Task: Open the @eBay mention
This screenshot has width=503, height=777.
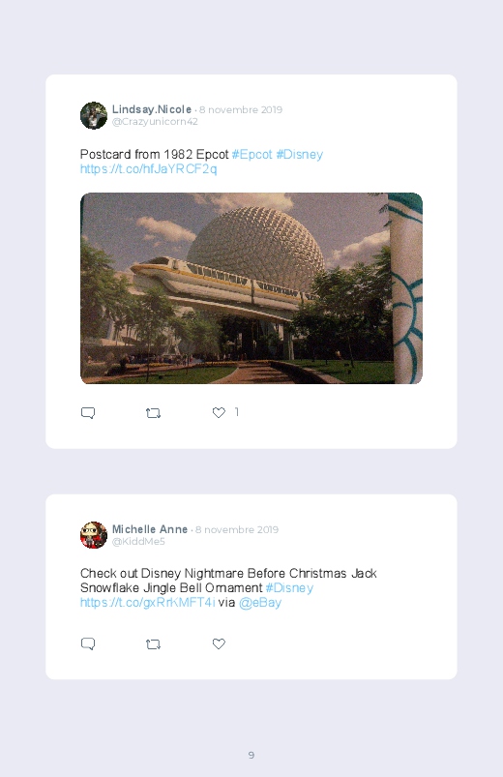Action: (259, 603)
